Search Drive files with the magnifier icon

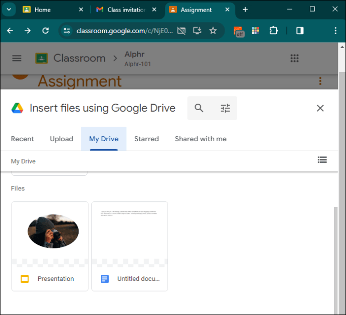tap(199, 108)
